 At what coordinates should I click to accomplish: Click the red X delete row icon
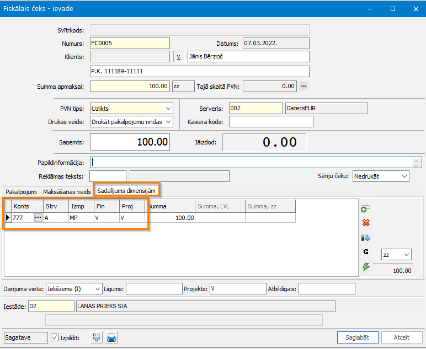[365, 223]
